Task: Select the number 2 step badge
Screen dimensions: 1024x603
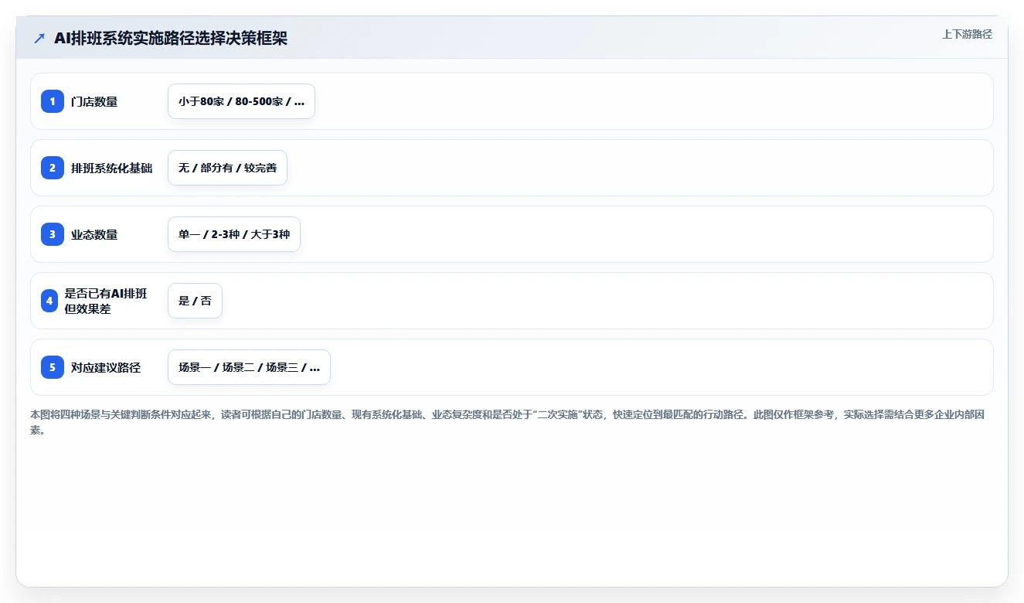Action: pyautogui.click(x=53, y=168)
